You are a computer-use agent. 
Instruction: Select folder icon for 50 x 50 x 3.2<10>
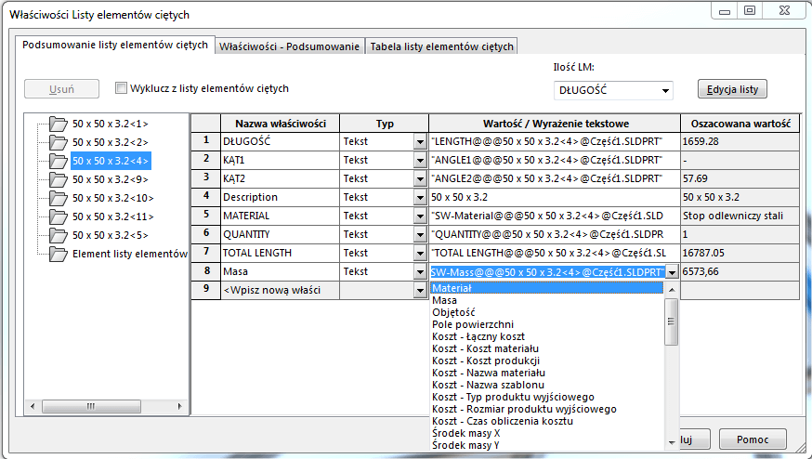pyautogui.click(x=59, y=198)
